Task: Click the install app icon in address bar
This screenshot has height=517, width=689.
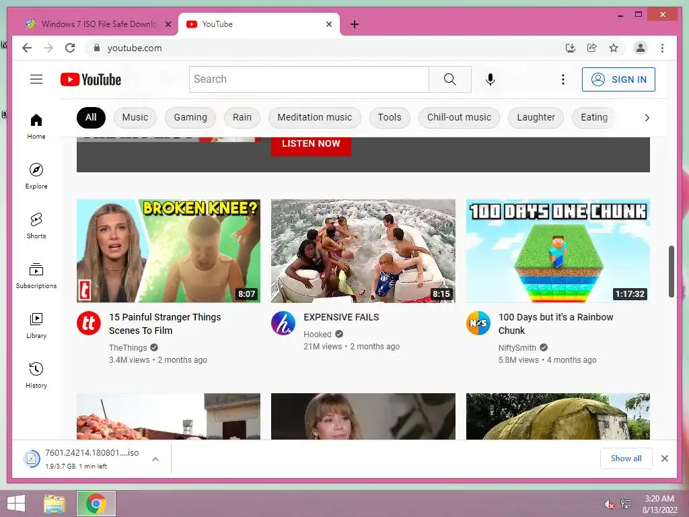Action: tap(571, 48)
